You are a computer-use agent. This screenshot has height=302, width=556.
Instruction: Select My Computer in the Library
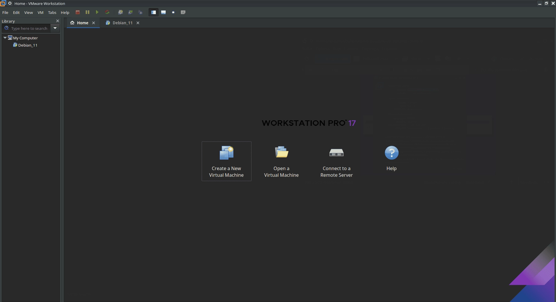[x=25, y=38]
